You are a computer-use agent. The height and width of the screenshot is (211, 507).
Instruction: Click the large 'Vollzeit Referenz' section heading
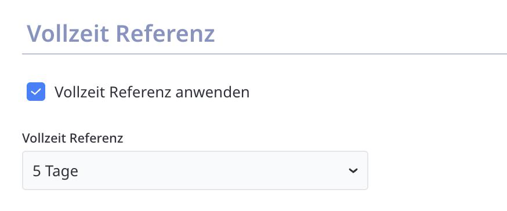pyautogui.click(x=121, y=33)
